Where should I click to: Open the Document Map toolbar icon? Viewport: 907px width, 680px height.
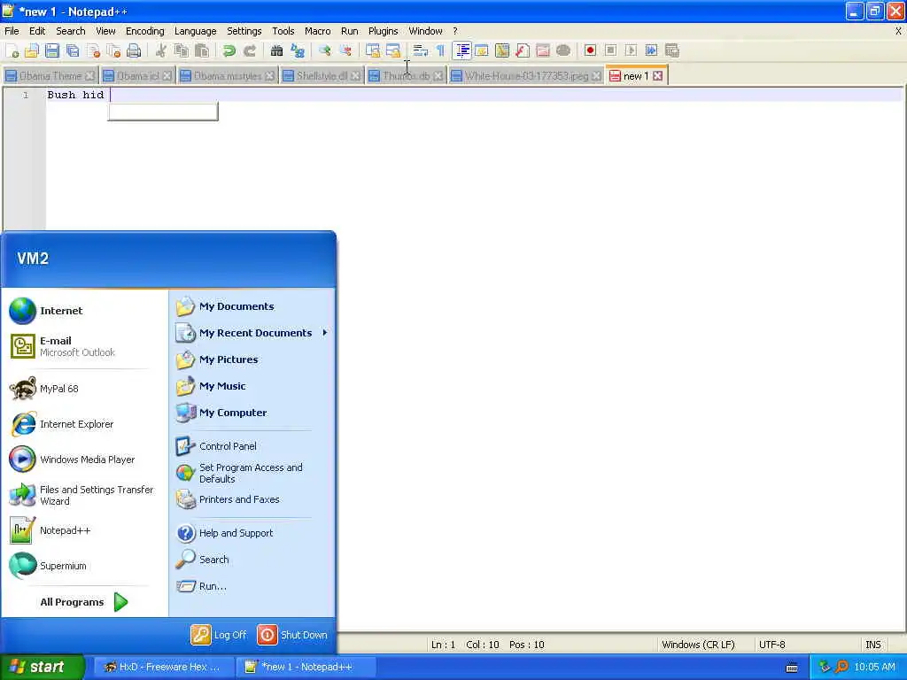(502, 50)
